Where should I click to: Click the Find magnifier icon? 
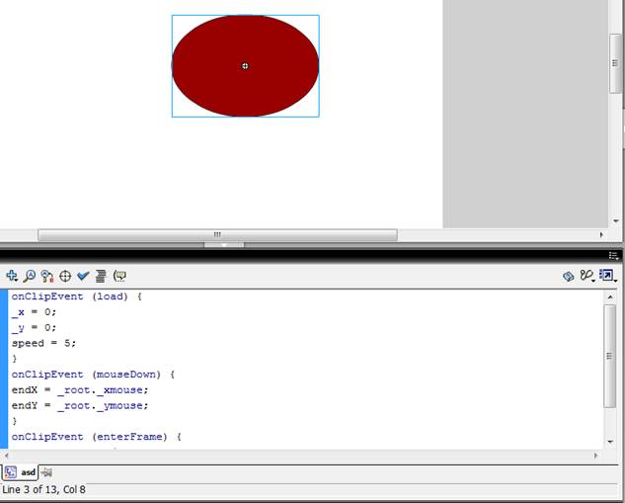click(x=29, y=276)
